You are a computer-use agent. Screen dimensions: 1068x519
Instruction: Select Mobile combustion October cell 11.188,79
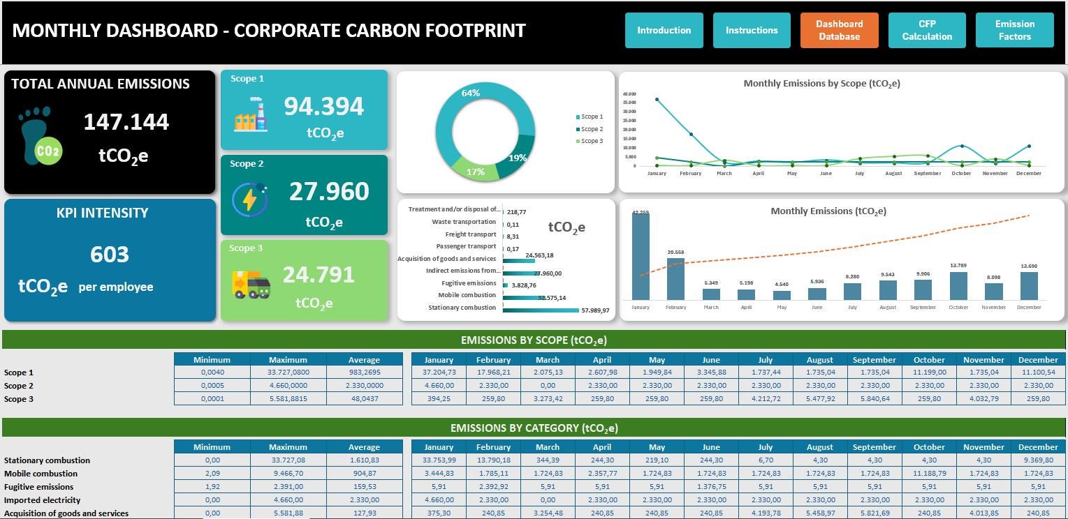tap(929, 474)
